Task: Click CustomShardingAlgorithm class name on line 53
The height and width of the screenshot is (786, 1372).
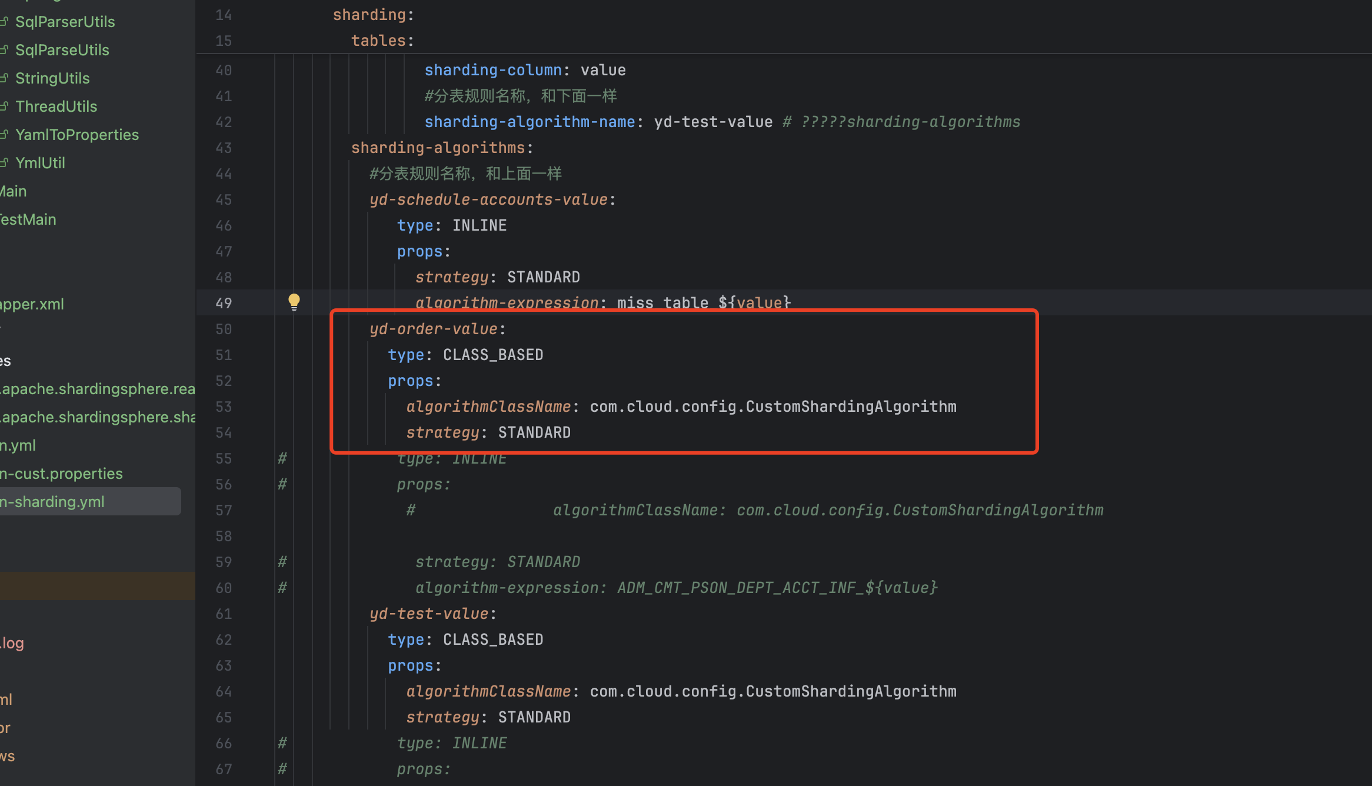Action: coord(851,407)
